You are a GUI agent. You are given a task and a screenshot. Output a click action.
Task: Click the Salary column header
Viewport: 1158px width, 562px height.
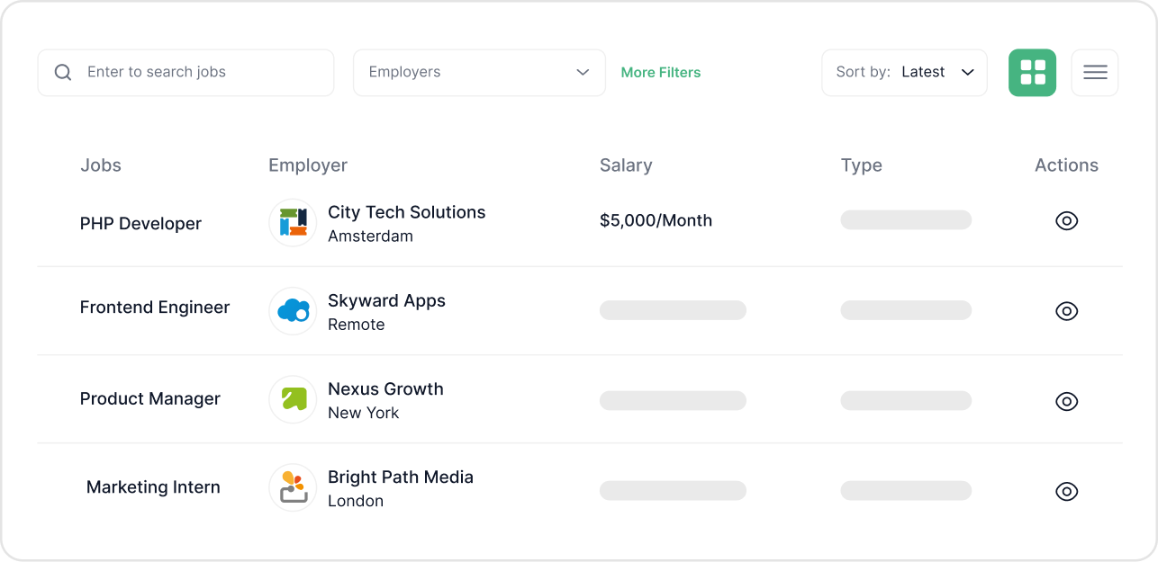(x=626, y=165)
